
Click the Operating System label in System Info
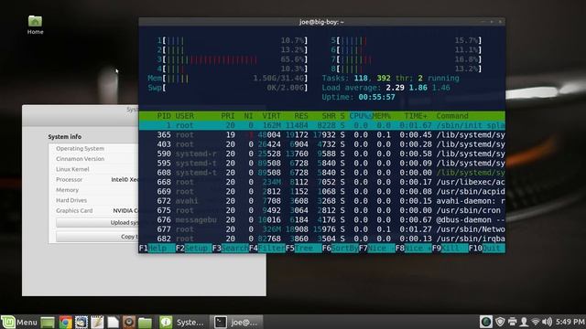click(x=80, y=148)
